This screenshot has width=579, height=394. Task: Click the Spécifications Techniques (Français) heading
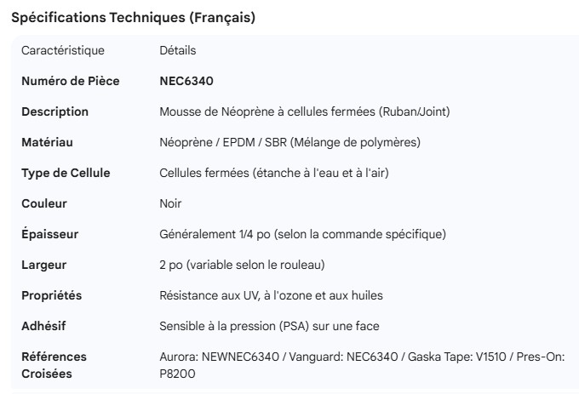click(133, 17)
